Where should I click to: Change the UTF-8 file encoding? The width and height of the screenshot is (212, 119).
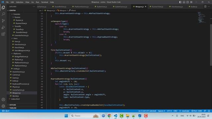point(169,111)
